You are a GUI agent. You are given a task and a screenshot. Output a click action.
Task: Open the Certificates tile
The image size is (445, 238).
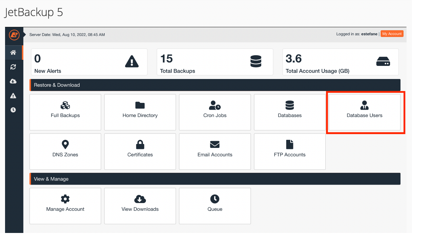click(140, 152)
